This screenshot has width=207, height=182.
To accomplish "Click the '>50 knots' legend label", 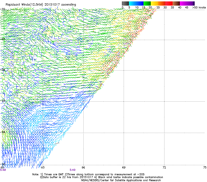I will [x=199, y=8].
